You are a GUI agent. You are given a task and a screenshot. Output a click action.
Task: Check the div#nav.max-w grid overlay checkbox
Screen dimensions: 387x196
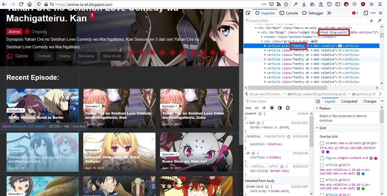[x=322, y=143]
